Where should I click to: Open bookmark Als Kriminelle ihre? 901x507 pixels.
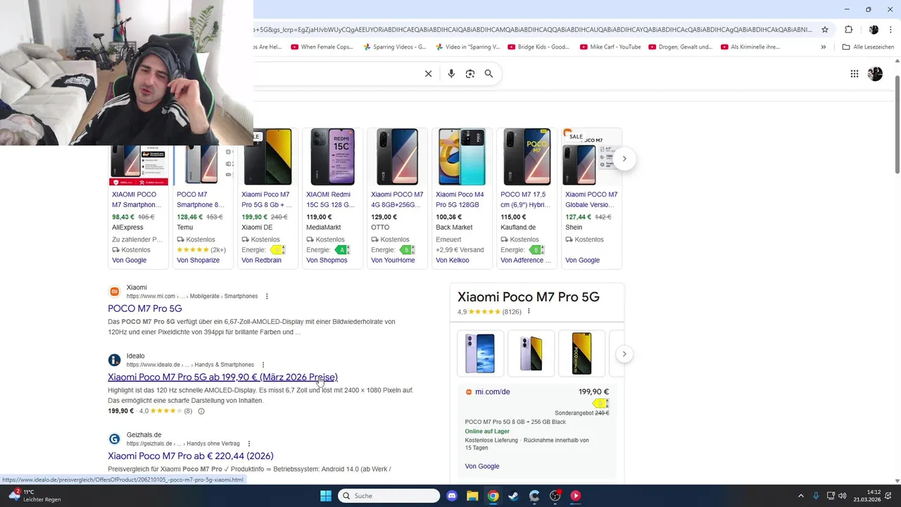coord(751,47)
